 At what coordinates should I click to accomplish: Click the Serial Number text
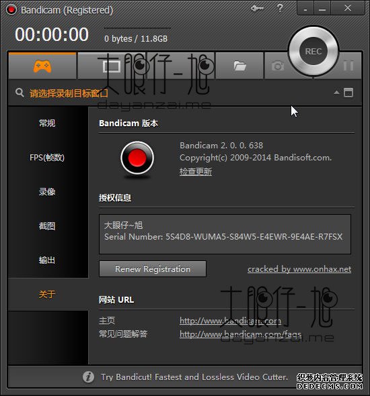coord(223,237)
